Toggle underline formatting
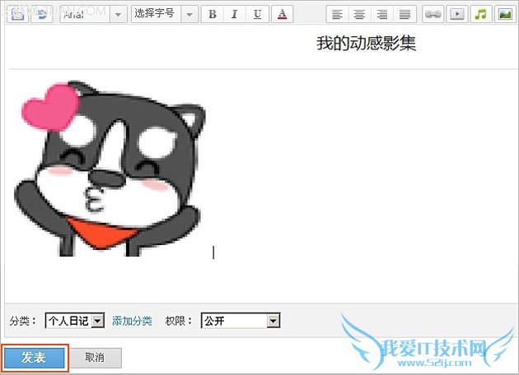Viewport: 519px width, 375px height. tap(258, 14)
